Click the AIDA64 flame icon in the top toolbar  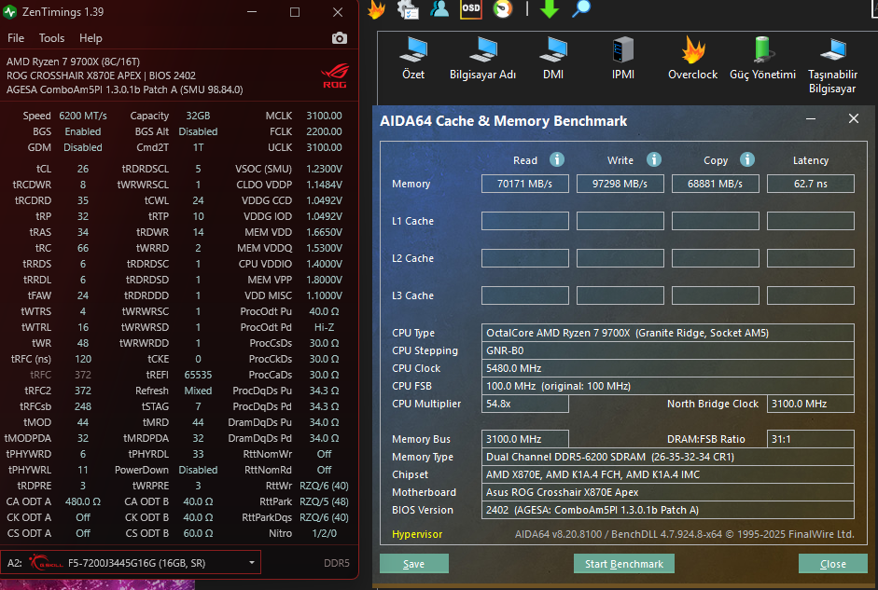point(377,9)
